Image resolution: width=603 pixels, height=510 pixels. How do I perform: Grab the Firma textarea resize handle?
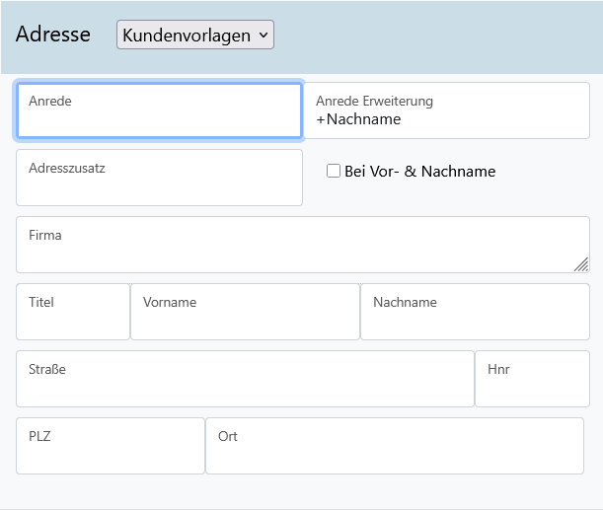coord(581,263)
